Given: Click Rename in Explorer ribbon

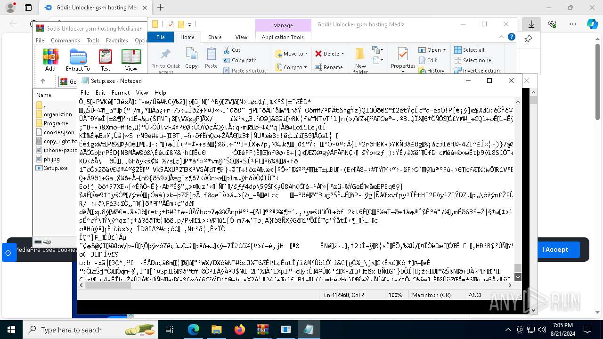Looking at the screenshot, I should coord(329,67).
